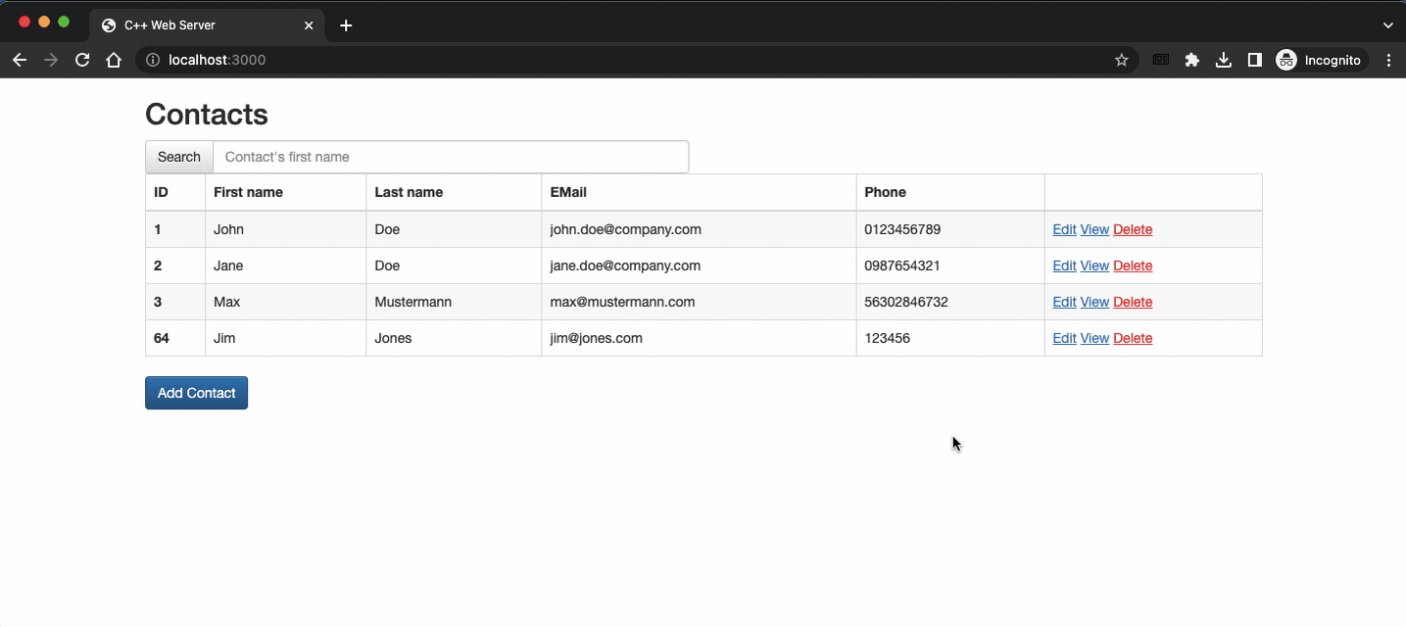
Task: View the Max Mustermann contact
Action: [x=1094, y=302]
